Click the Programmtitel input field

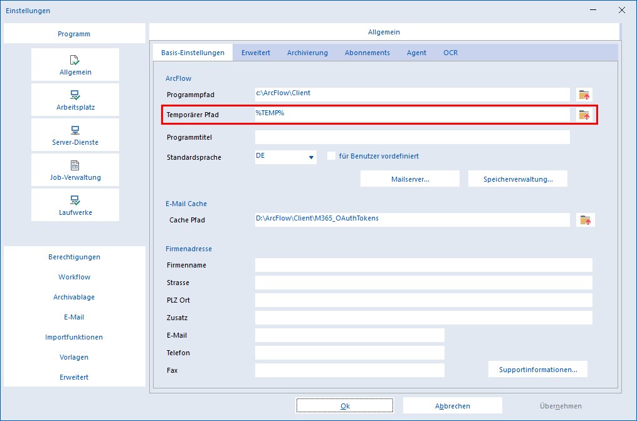(x=413, y=137)
